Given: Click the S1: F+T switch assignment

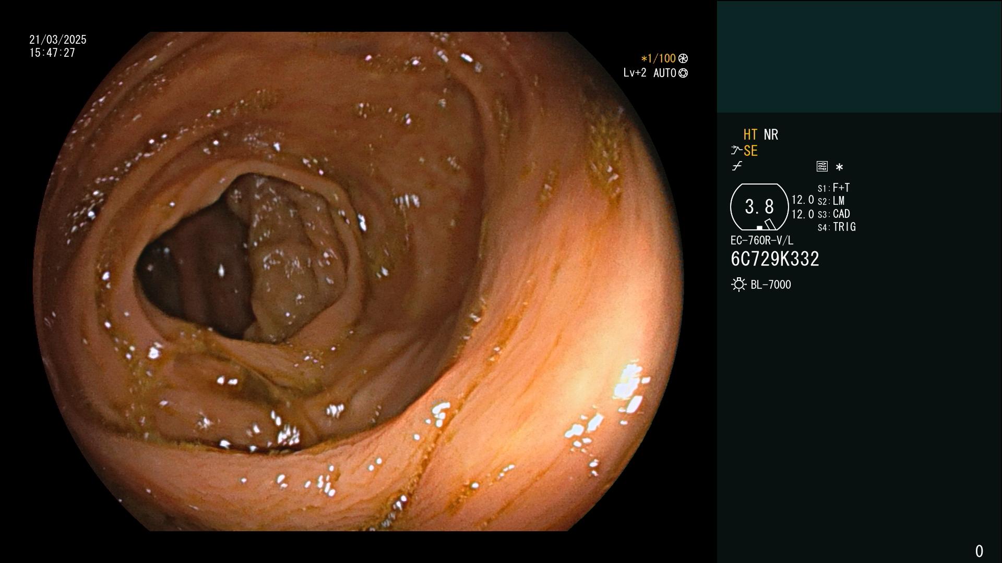Looking at the screenshot, I should [x=833, y=188].
